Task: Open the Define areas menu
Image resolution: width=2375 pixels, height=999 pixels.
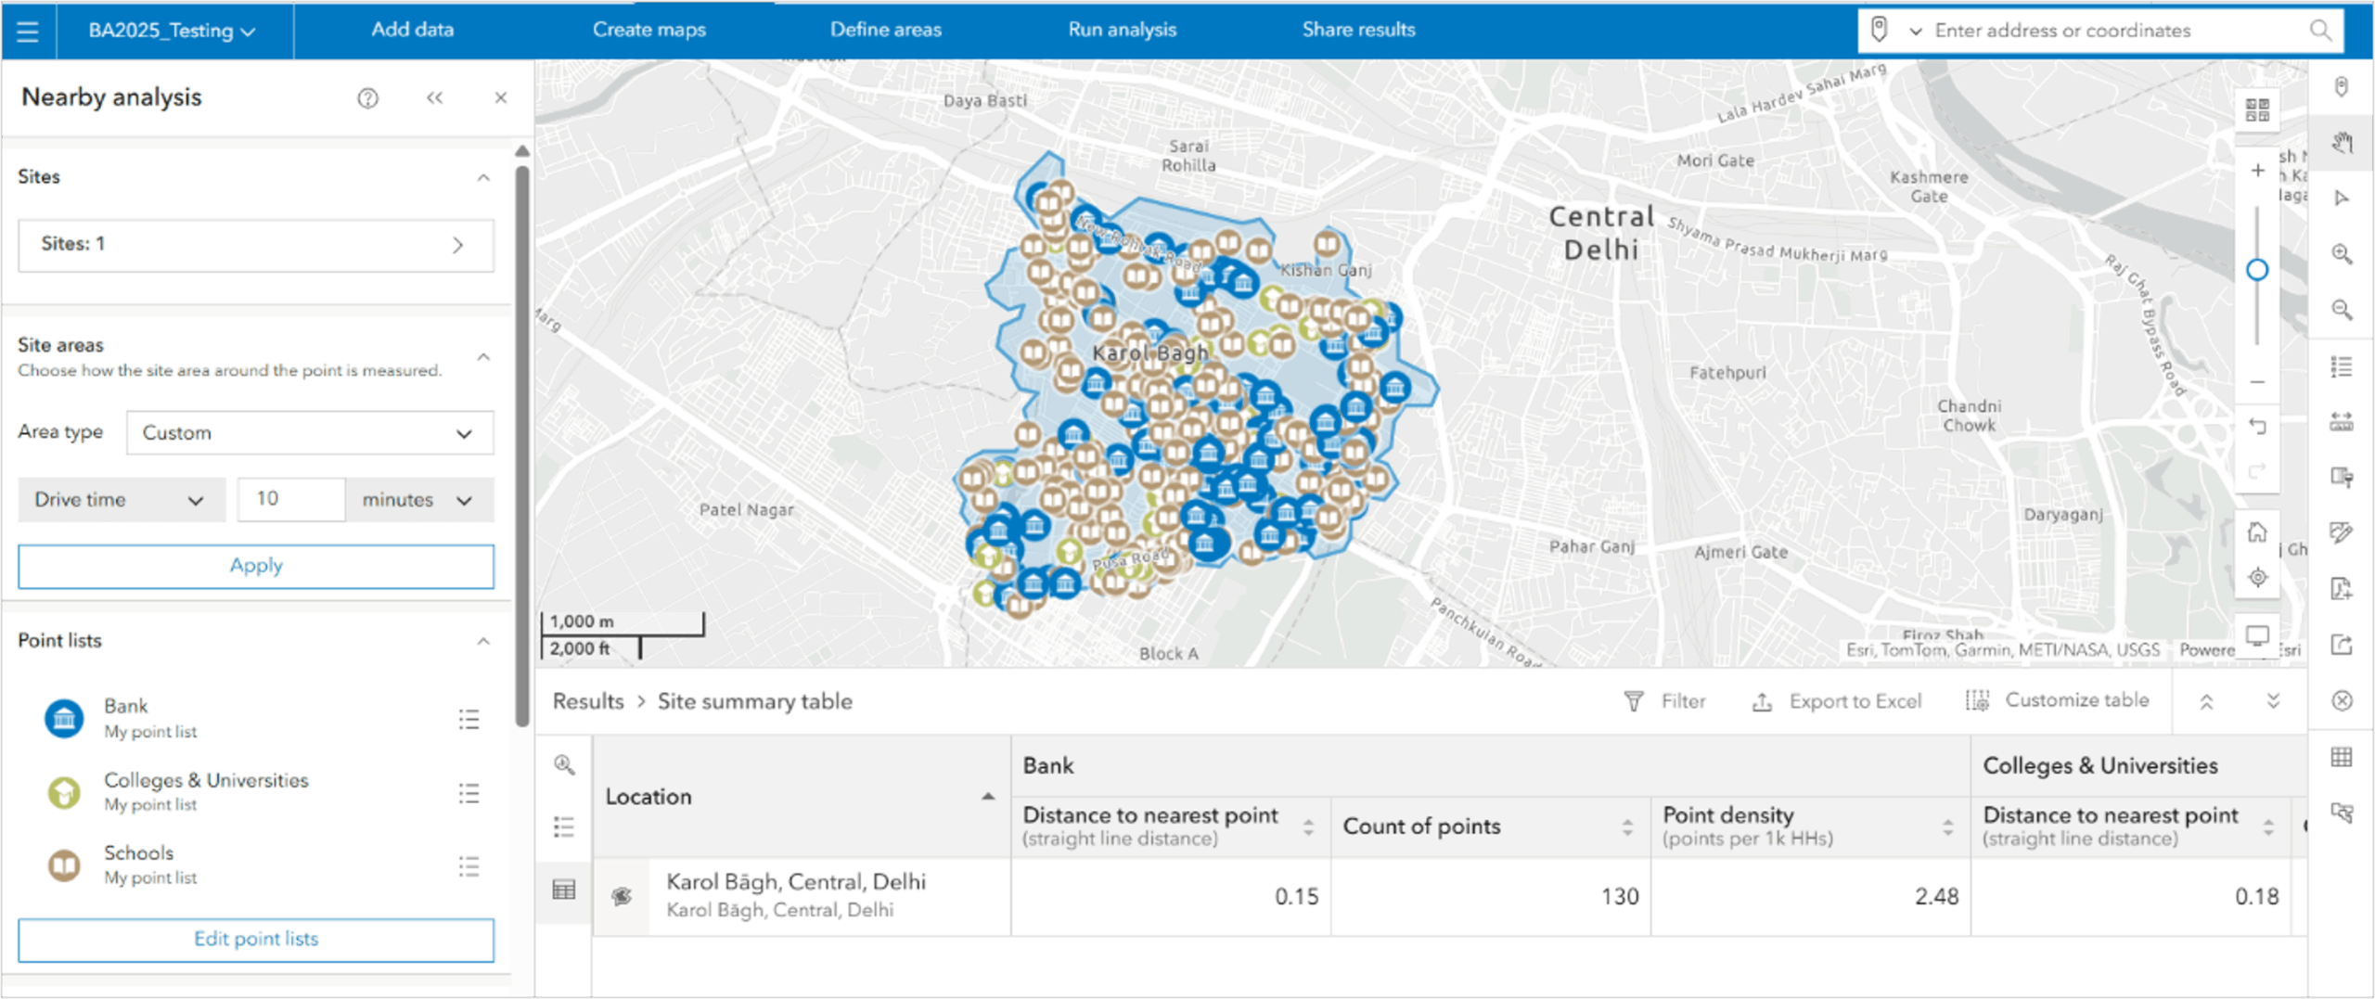Action: (x=885, y=30)
